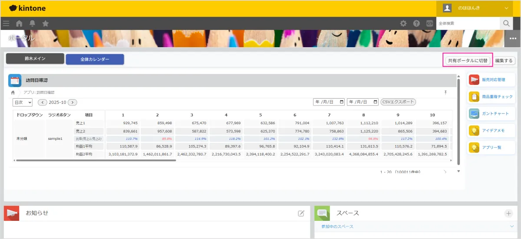
Task: Click the pin icon in the app widget
Action: pos(445,92)
